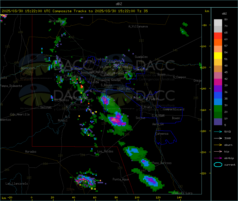Viewport: 238px width, 201px height.
Task: Click the 48 dBZ legend swatch
Action: click(218, 62)
